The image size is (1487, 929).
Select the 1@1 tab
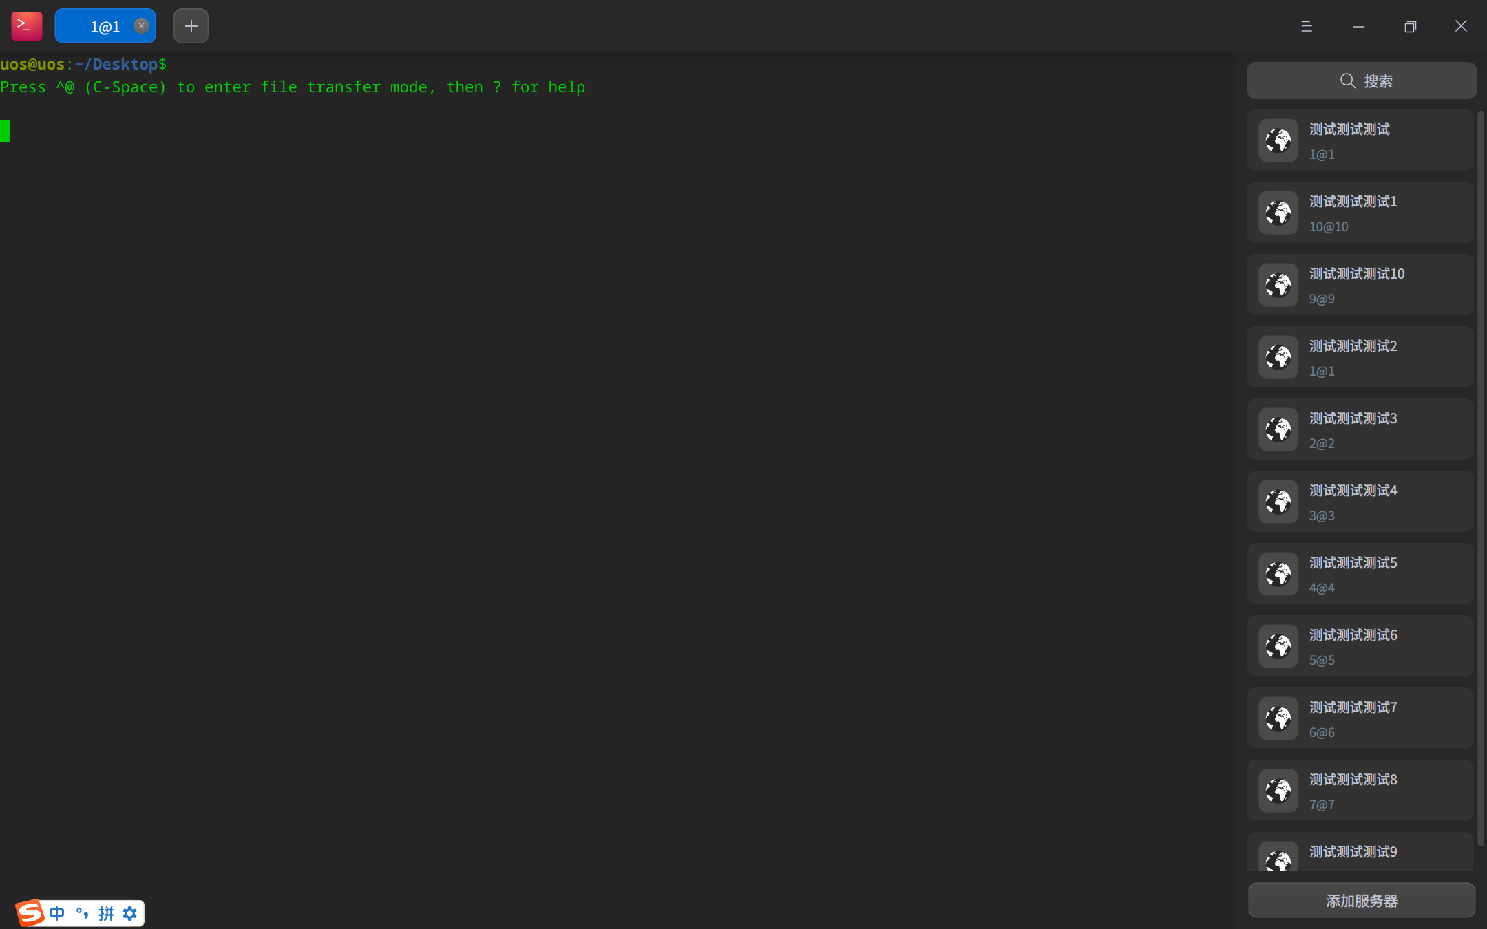(x=104, y=27)
